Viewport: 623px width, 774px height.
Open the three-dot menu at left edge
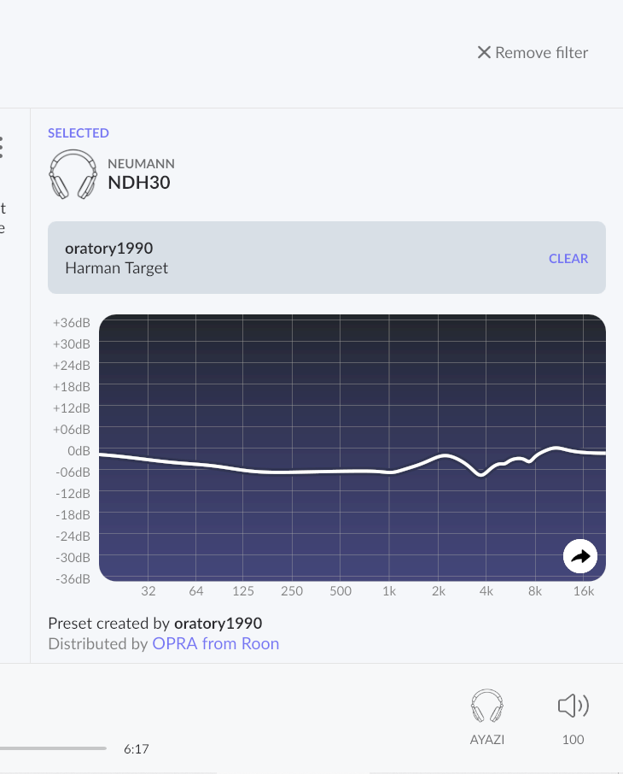(x=2, y=147)
